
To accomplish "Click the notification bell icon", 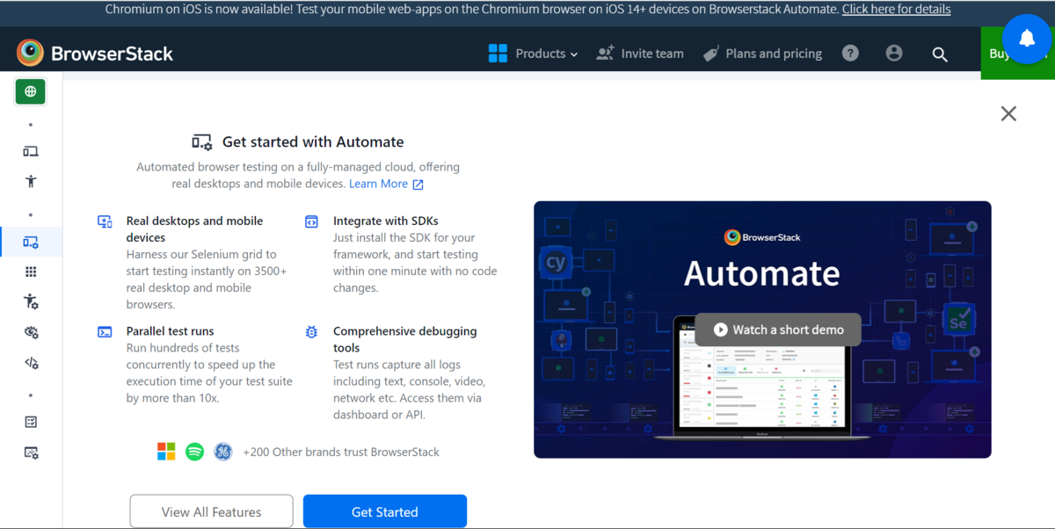I will point(1026,39).
